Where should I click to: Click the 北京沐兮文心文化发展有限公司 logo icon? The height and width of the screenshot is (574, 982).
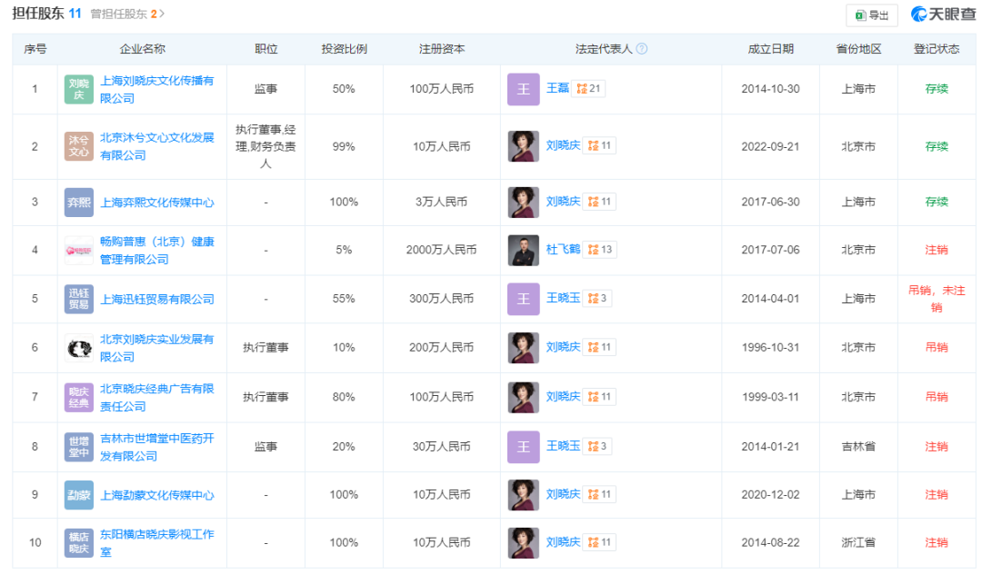tap(79, 146)
